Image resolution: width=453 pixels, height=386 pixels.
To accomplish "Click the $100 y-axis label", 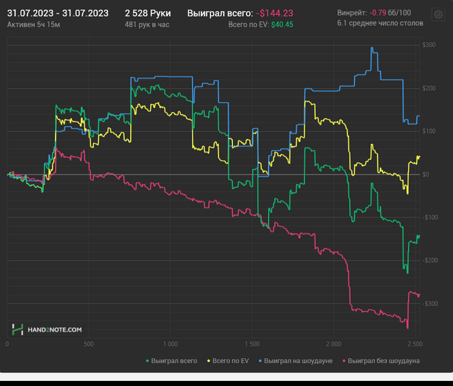I will [x=428, y=131].
